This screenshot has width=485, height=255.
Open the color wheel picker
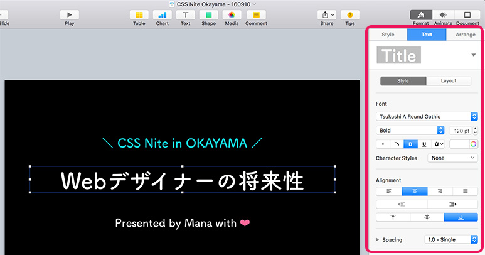click(473, 144)
